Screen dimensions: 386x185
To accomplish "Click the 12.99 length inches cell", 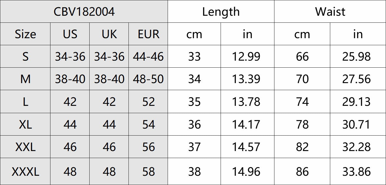I will tap(246, 57).
